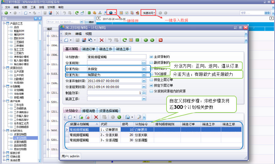Click the 快速访问 quick access button
Screen dimensions: 275x164
coord(149,13)
